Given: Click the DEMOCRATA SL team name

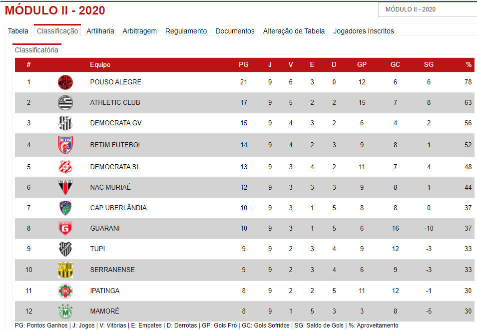Looking at the screenshot, I should tap(115, 167).
